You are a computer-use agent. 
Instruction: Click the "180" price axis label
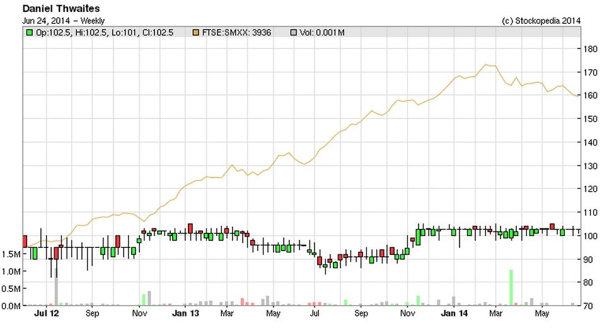[591, 49]
